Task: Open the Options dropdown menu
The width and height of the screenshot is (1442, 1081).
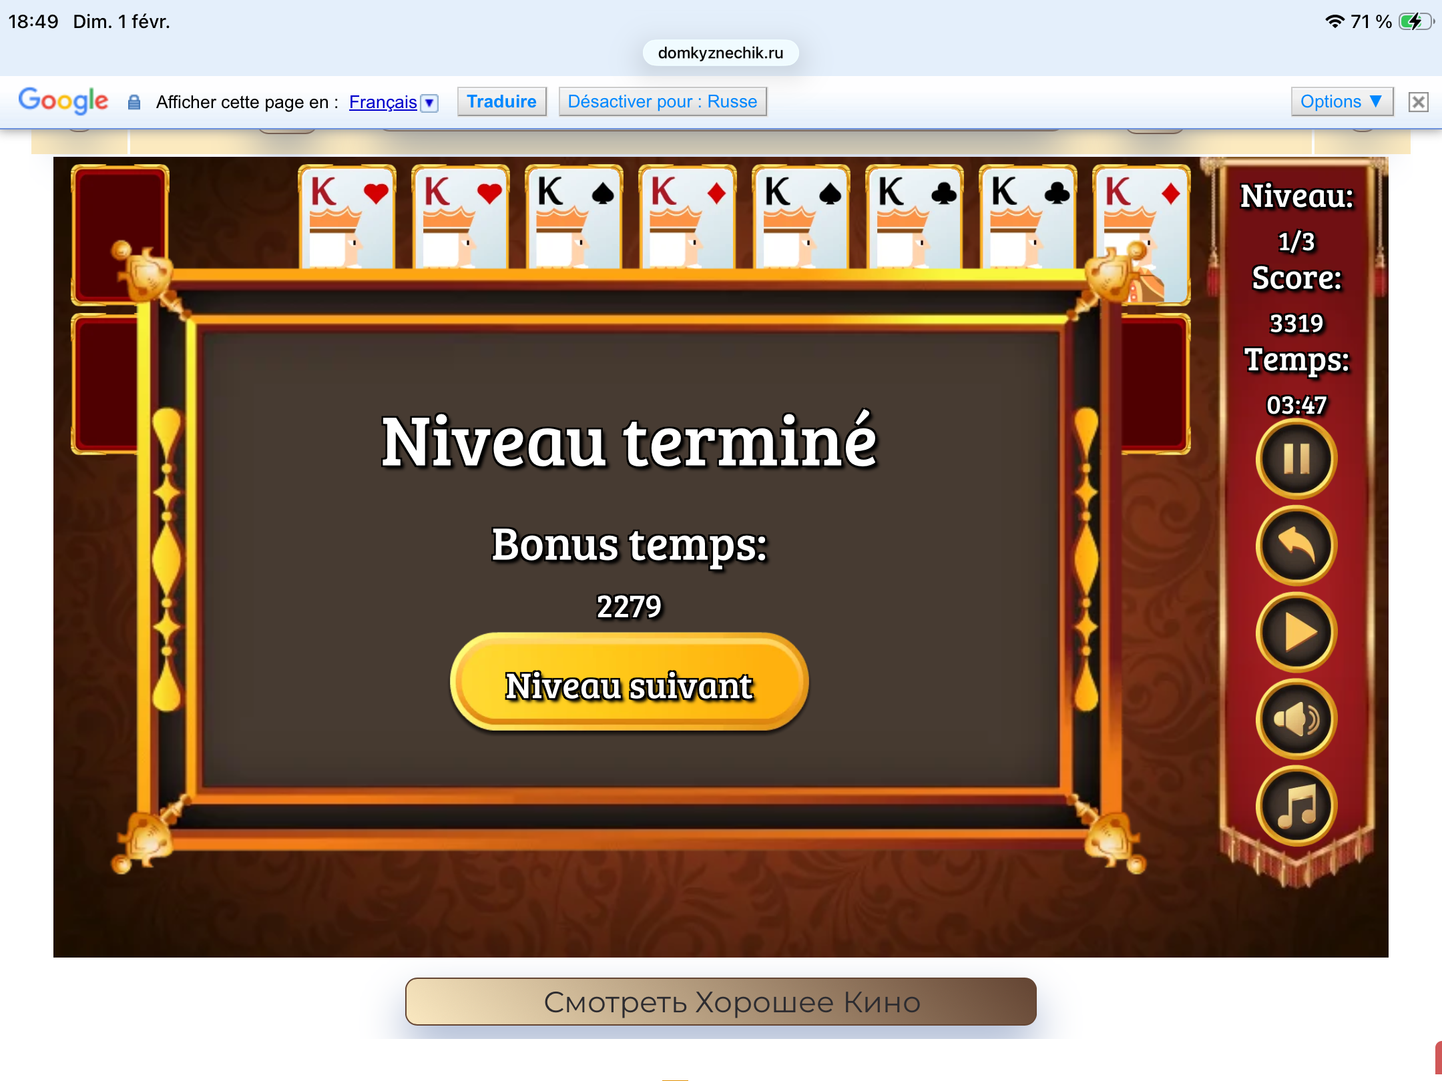Action: [x=1341, y=101]
